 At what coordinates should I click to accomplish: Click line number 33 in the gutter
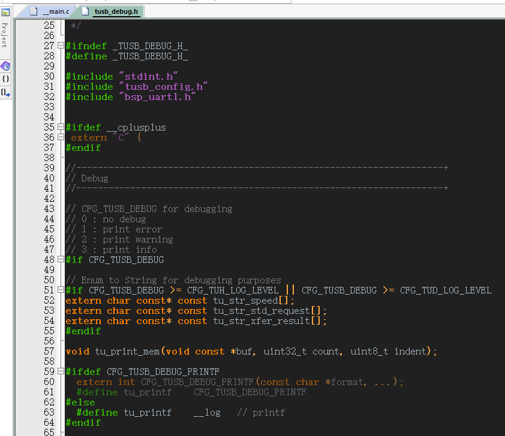(49, 107)
